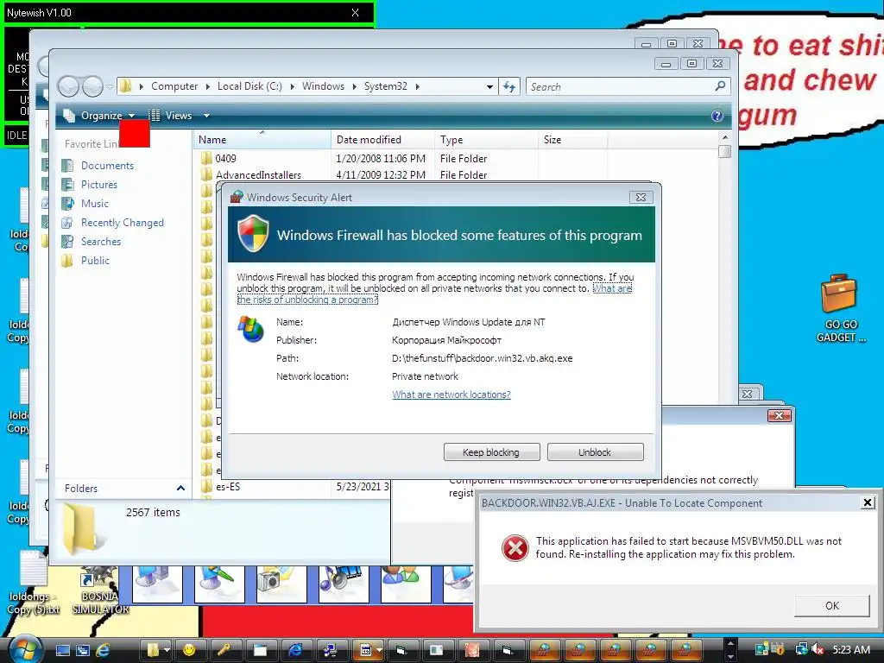Click the yellow smiley taskbar button
884x663 pixels.
[189, 650]
